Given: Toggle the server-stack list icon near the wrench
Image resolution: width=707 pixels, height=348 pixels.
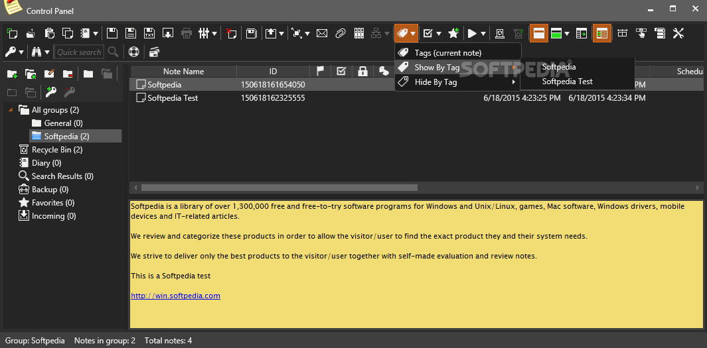Looking at the screenshot, I should pos(660,33).
